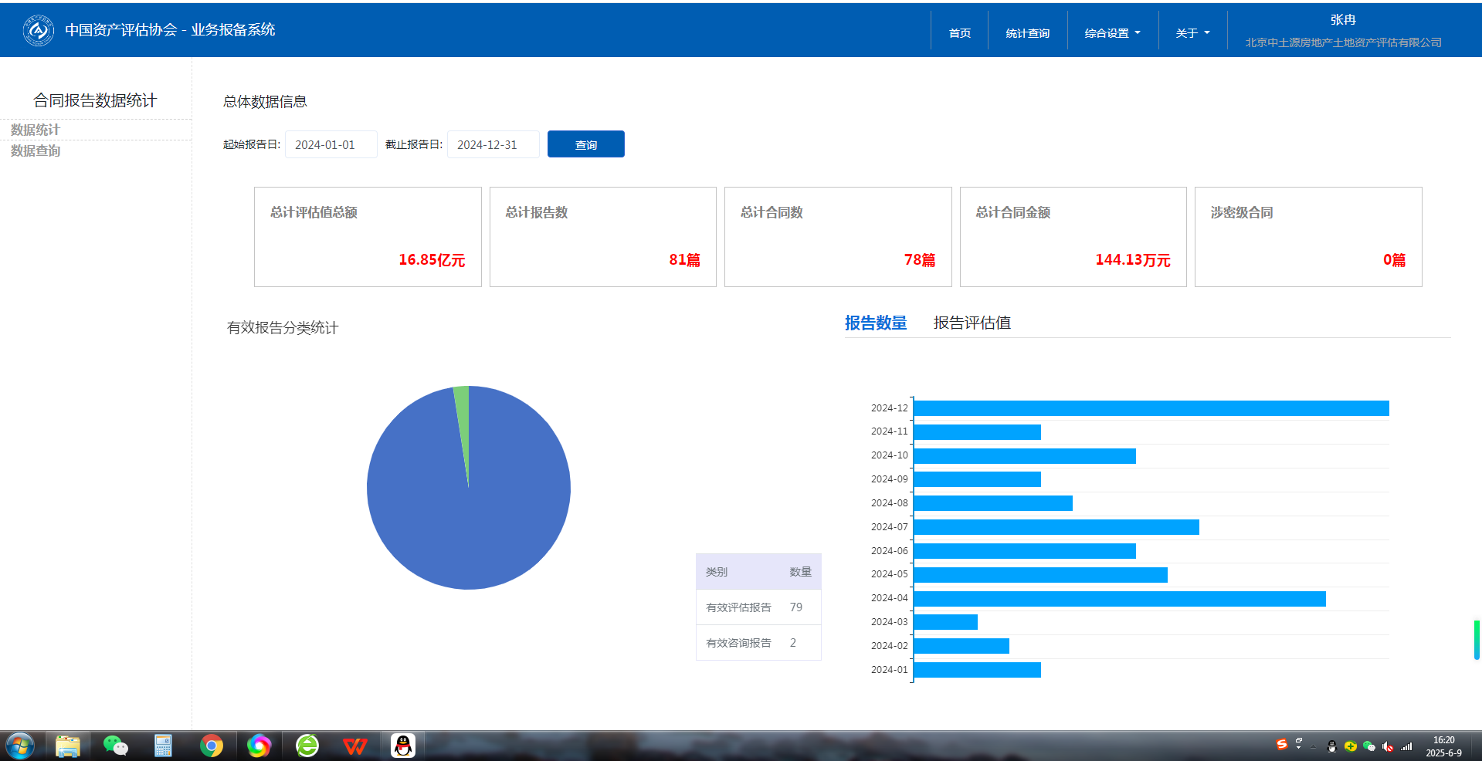The width and height of the screenshot is (1482, 761).
Task: Go to 首页 in the navigation bar
Action: [x=959, y=33]
